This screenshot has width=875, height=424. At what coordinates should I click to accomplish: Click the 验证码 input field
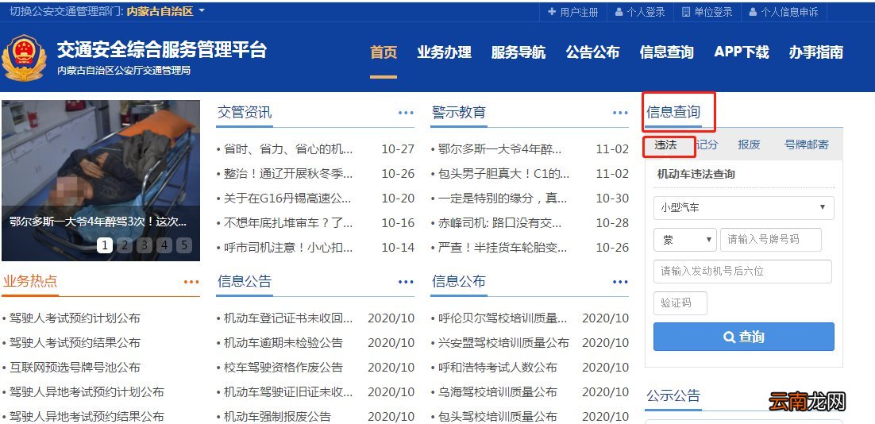680,303
